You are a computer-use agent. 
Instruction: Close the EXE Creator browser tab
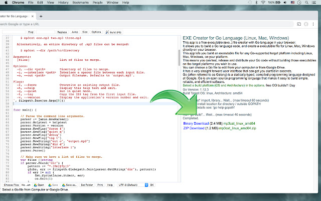point(32,16)
